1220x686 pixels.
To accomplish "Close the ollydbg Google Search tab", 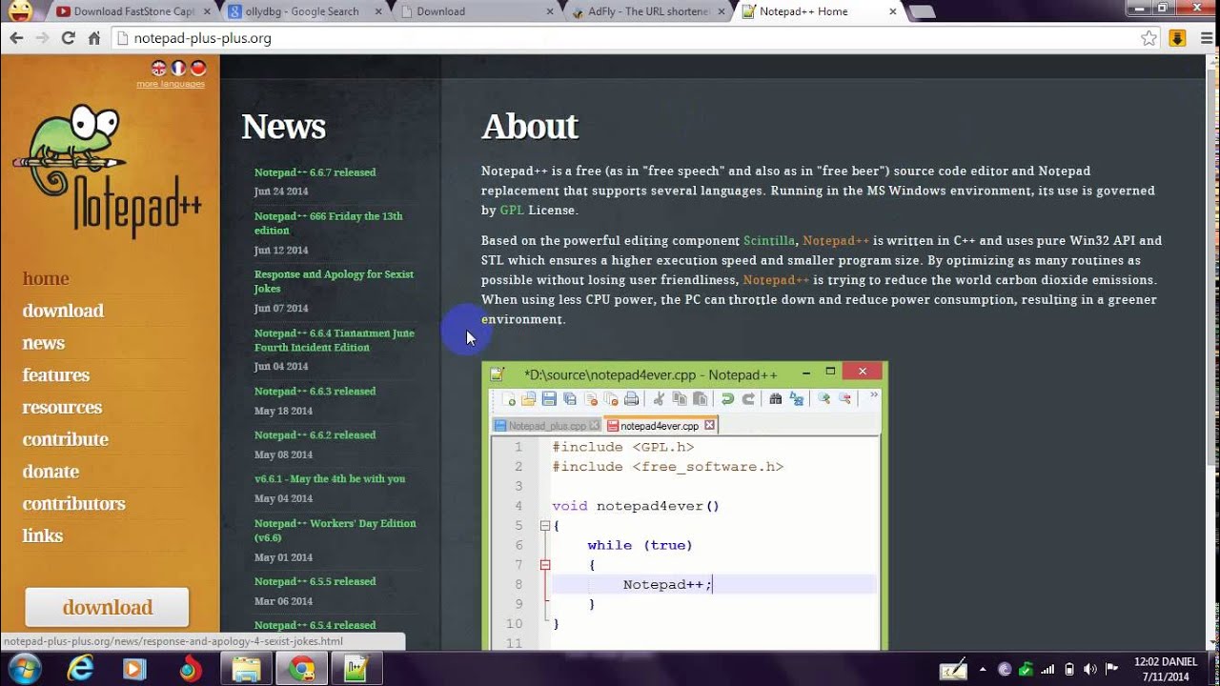I will pyautogui.click(x=377, y=11).
